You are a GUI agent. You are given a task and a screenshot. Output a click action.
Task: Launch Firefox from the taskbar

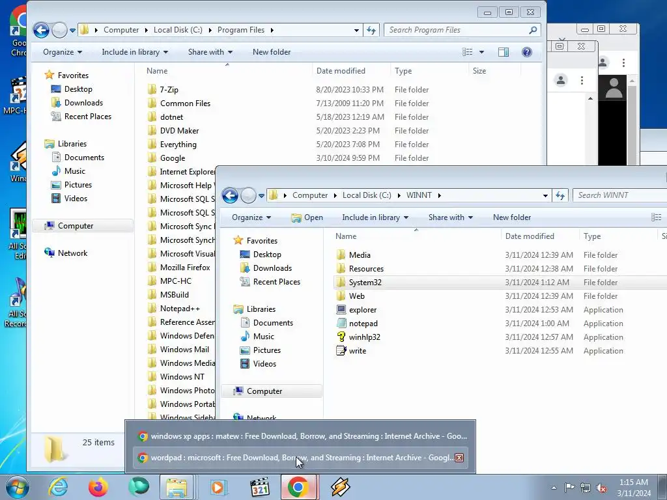[98, 487]
